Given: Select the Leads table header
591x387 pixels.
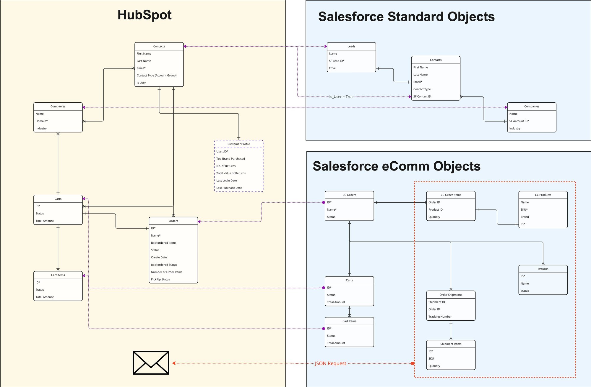Looking at the screenshot, I should [351, 46].
